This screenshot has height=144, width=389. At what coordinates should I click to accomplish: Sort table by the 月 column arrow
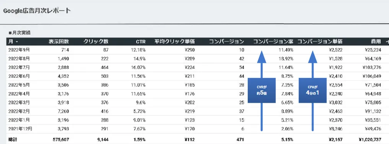point(17,42)
